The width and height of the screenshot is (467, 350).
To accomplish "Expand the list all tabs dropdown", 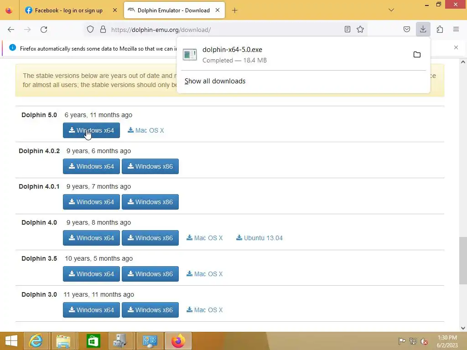I will pyautogui.click(x=391, y=10).
